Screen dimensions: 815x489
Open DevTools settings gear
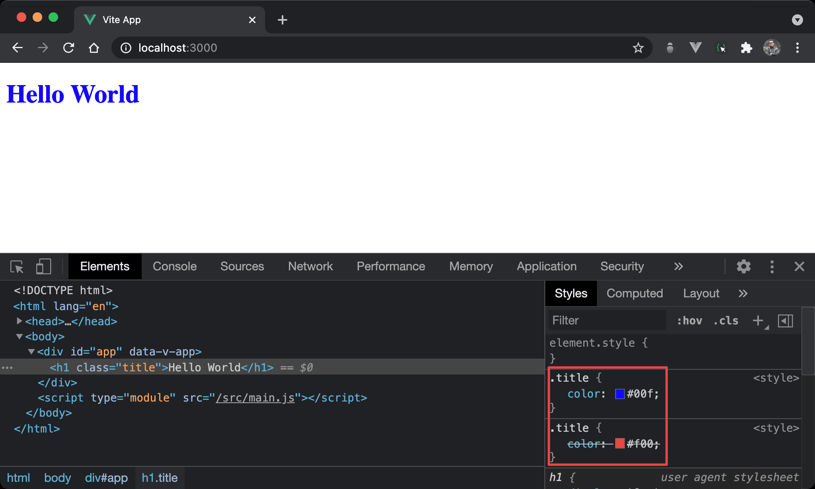pyautogui.click(x=743, y=266)
